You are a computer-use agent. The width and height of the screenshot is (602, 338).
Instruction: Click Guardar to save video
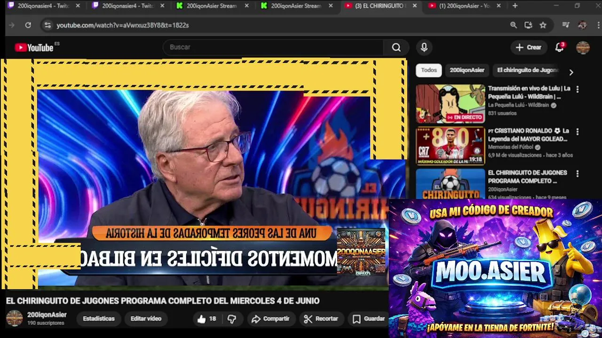369,319
